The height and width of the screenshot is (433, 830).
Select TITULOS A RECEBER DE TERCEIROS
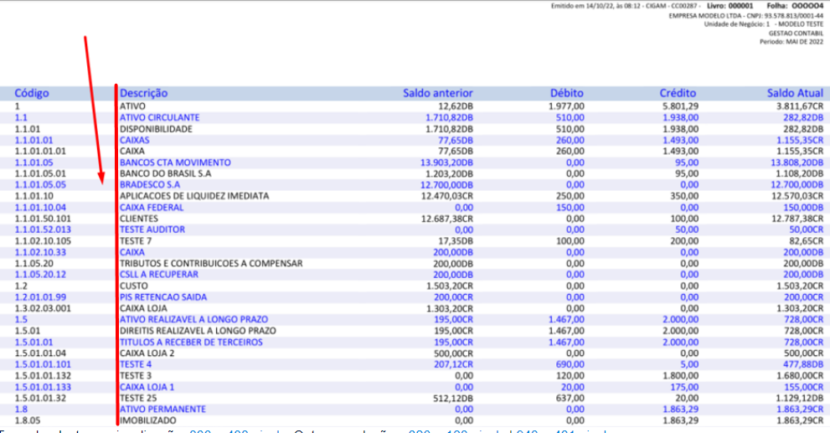[x=191, y=342]
